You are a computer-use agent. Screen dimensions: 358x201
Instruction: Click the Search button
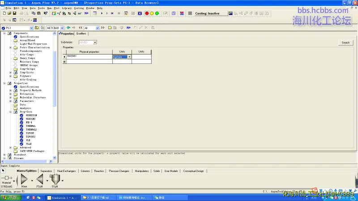coord(345,42)
